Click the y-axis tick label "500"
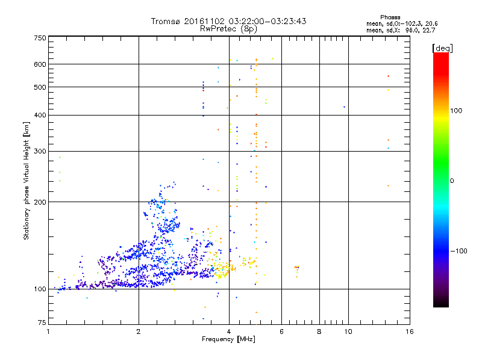The height and width of the screenshot is (361, 482). pyautogui.click(x=40, y=87)
